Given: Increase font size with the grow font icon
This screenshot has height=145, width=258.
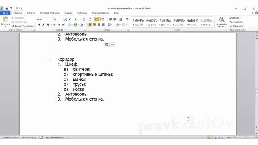Looking at the screenshot, I should tap(66, 19).
